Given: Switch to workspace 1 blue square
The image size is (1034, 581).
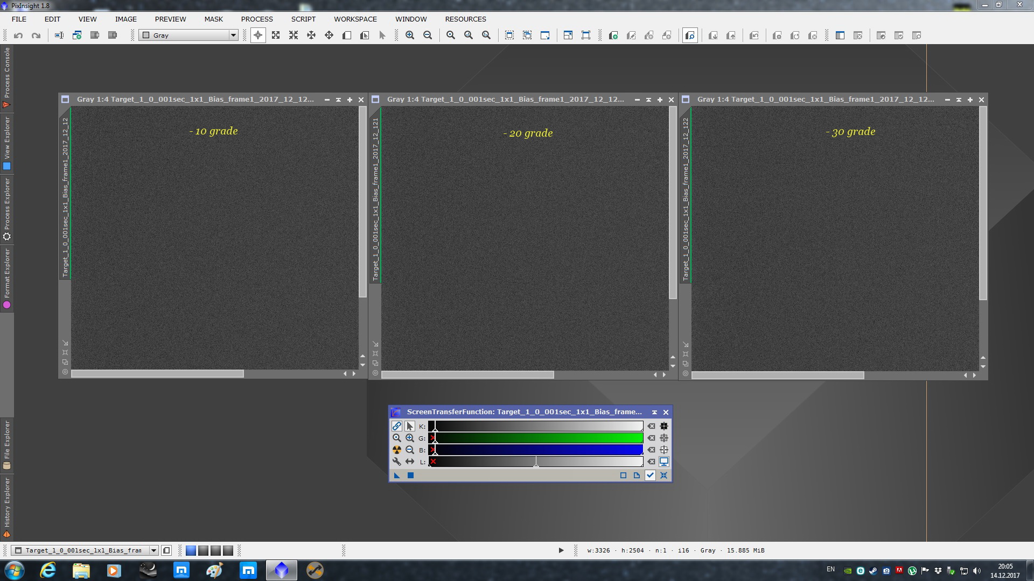Looking at the screenshot, I should (191, 550).
